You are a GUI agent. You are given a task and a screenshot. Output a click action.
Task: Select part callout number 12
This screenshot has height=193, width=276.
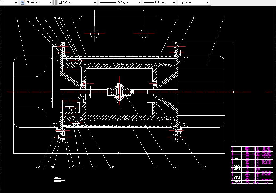204,167
